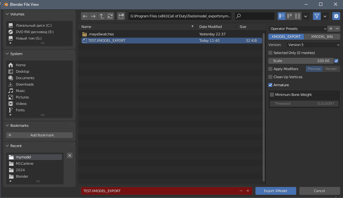Collapse the System panel
Screen dimensions: 343x198
7,54
